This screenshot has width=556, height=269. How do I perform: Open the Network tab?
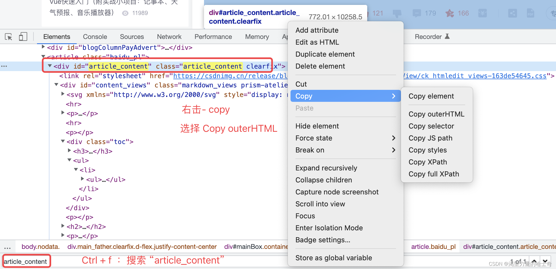[x=169, y=37]
